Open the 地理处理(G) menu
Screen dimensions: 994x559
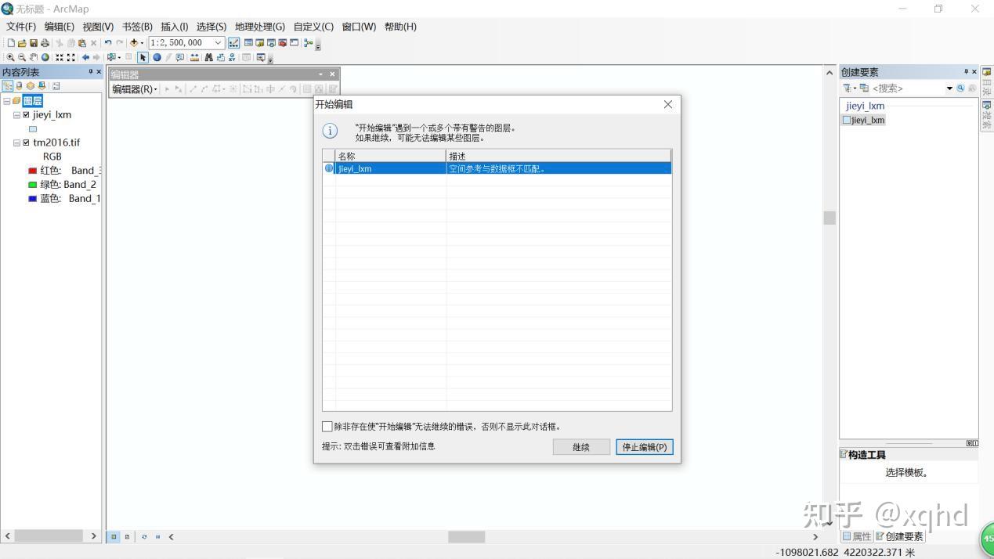click(x=258, y=26)
